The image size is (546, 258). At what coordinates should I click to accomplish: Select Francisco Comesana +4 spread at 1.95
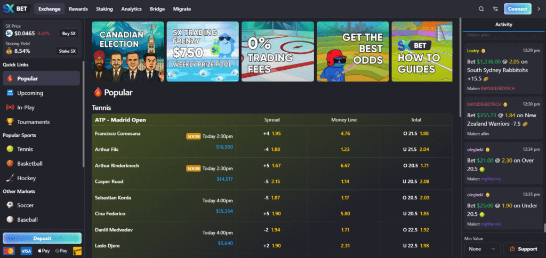(272, 133)
